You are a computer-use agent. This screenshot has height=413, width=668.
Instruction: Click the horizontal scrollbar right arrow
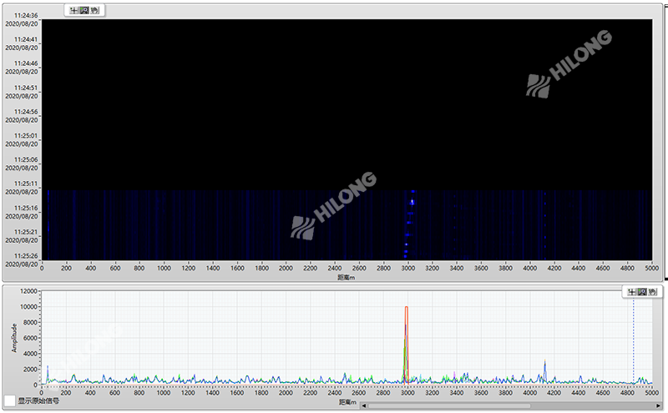[659, 405]
